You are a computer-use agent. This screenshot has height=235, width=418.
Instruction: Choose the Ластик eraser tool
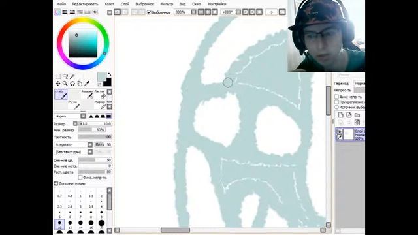coord(100,94)
